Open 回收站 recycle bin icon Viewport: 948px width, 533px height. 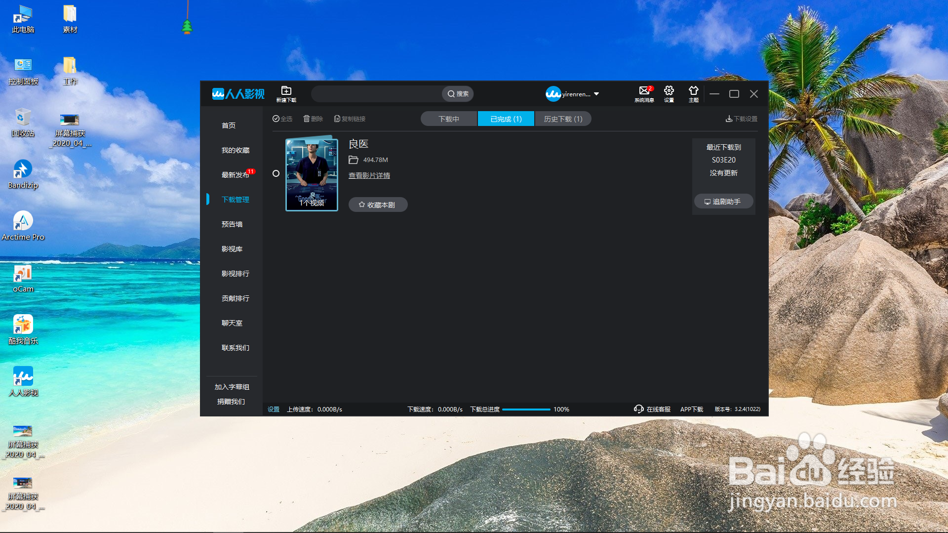tap(23, 123)
